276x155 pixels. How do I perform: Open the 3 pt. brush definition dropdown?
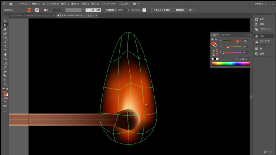103,10
